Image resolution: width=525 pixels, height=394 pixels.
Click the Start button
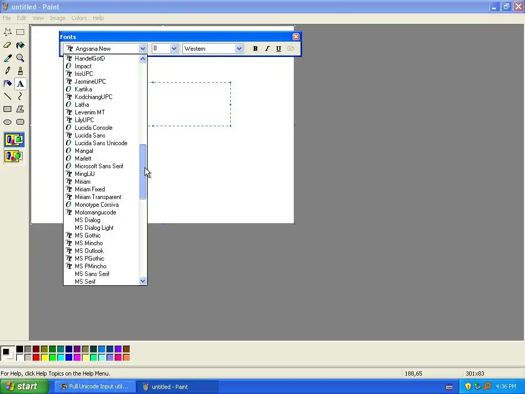click(25, 387)
